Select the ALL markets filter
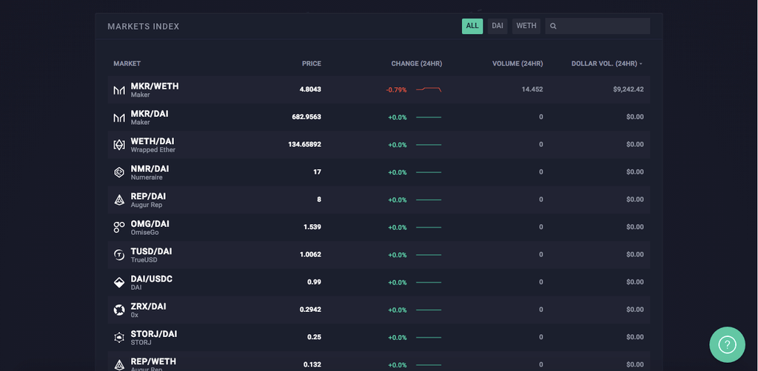The height and width of the screenshot is (371, 758). coord(472,26)
